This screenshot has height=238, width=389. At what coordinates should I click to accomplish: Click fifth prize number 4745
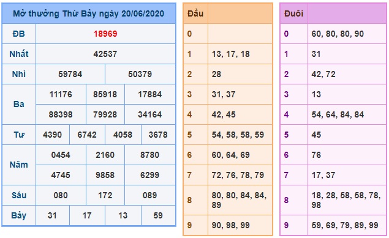click(x=61, y=175)
